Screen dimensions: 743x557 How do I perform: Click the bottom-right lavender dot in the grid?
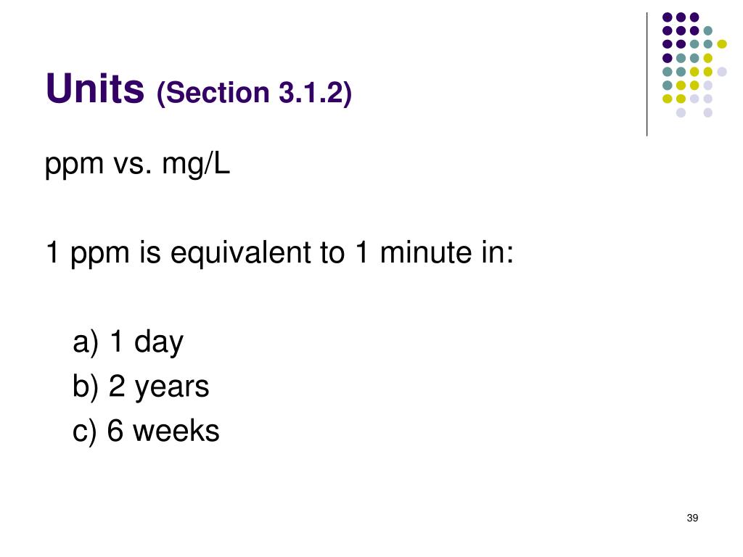tap(708, 112)
